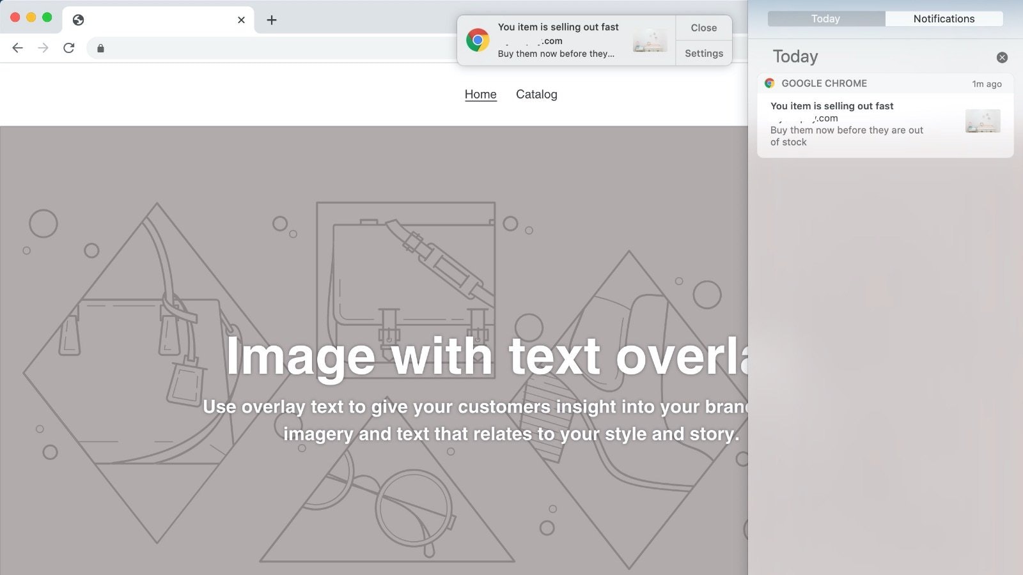The height and width of the screenshot is (575, 1023).
Task: Click the padlock icon in the address bar
Action: pos(100,48)
